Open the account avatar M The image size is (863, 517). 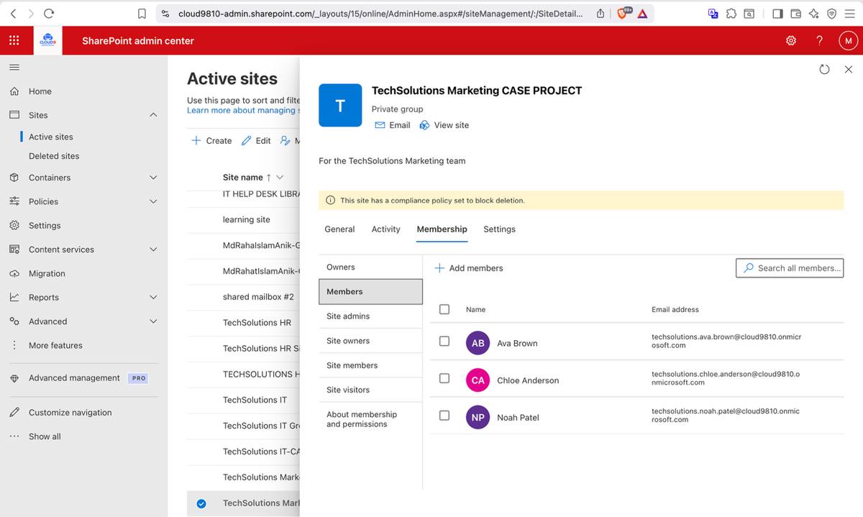click(x=848, y=41)
